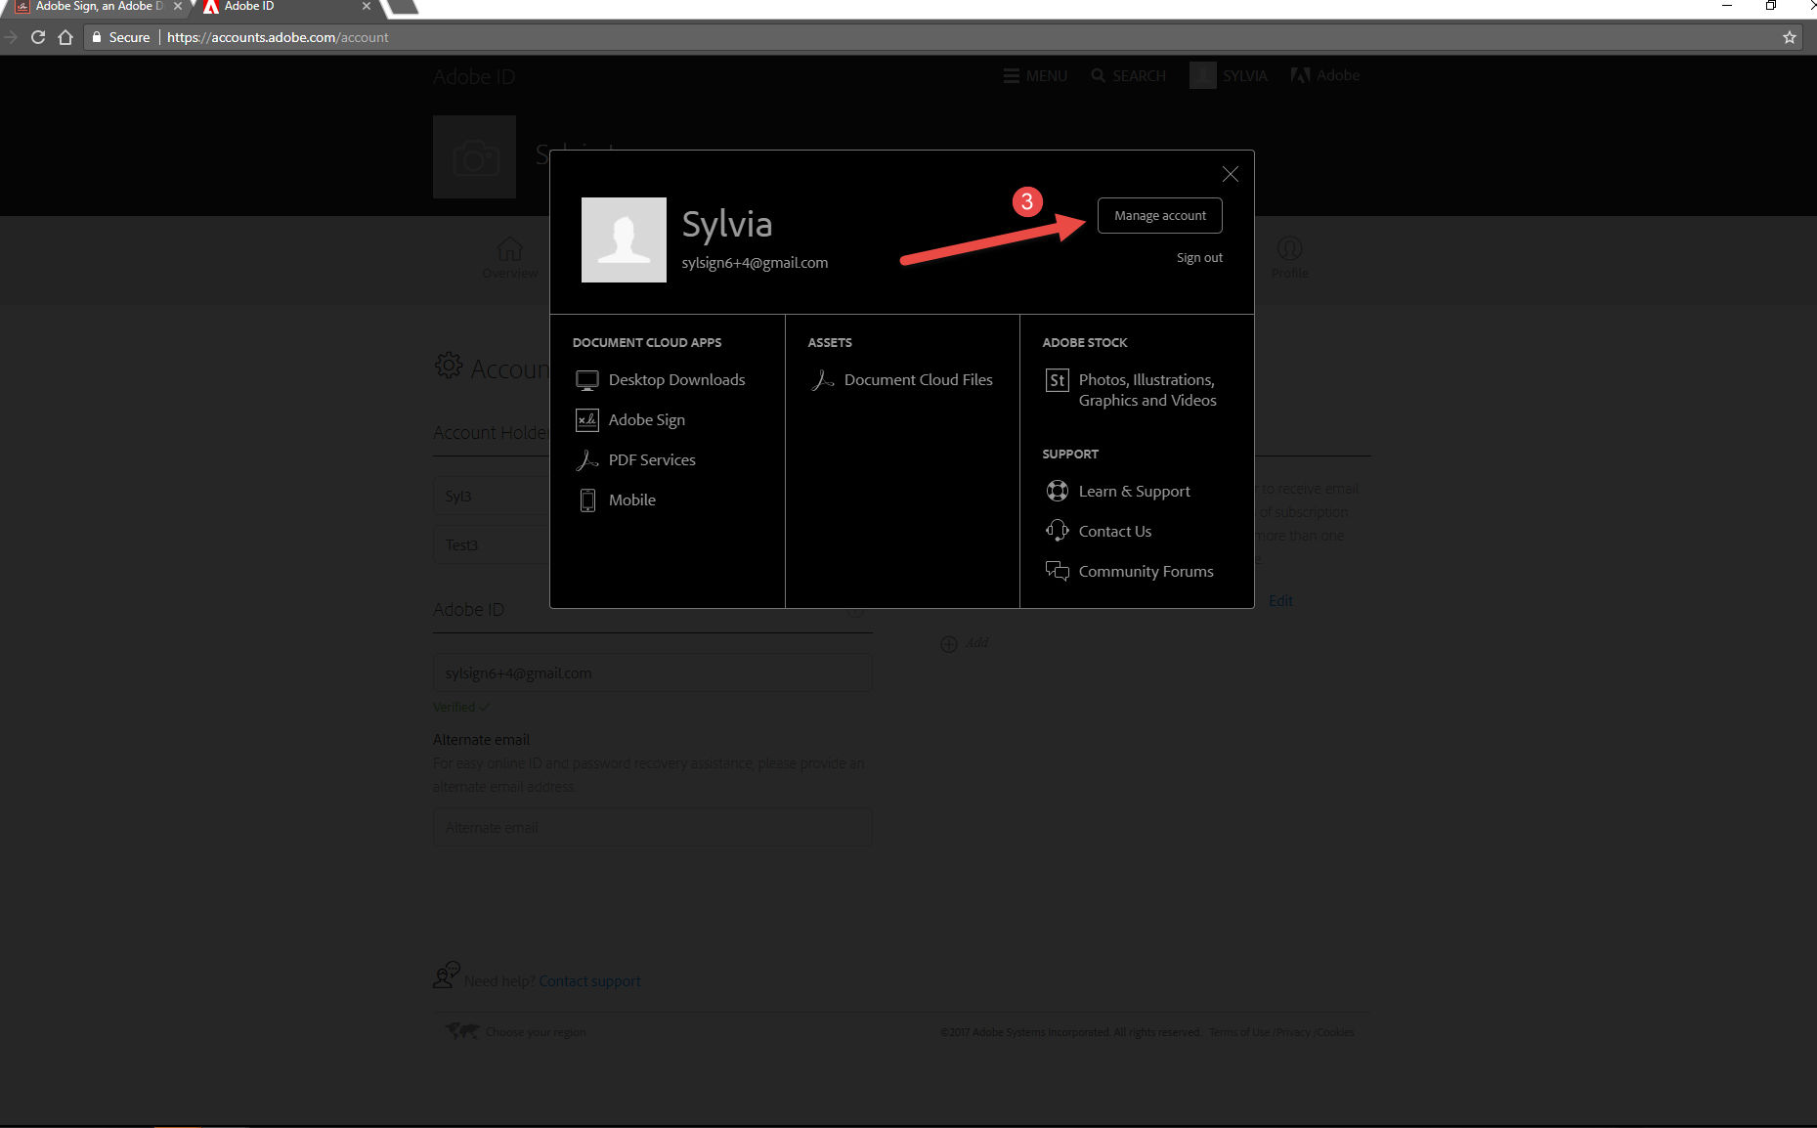Click the DOCUMENT CLOUD APPS heading
Viewport: 1817px width, 1128px height.
coord(647,342)
